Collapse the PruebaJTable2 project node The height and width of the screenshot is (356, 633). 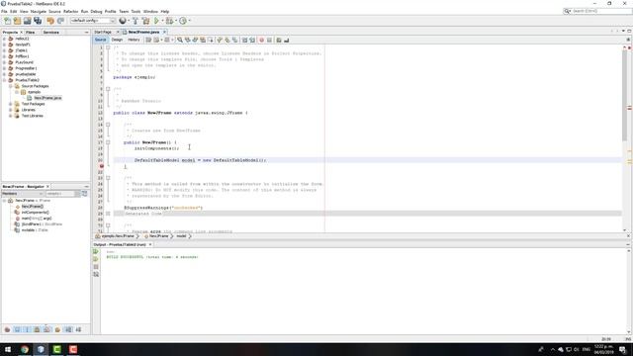(x=4, y=80)
